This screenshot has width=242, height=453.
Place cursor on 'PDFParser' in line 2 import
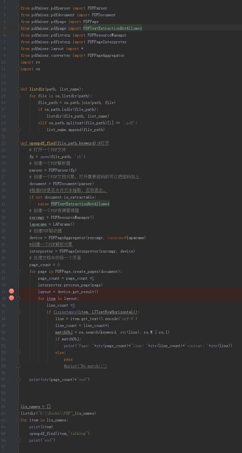pyautogui.click(x=97, y=8)
